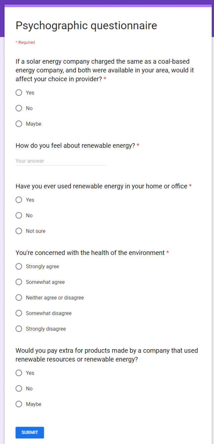Click the renewable energy feelings question text
This screenshot has width=214, height=444.
75,146
